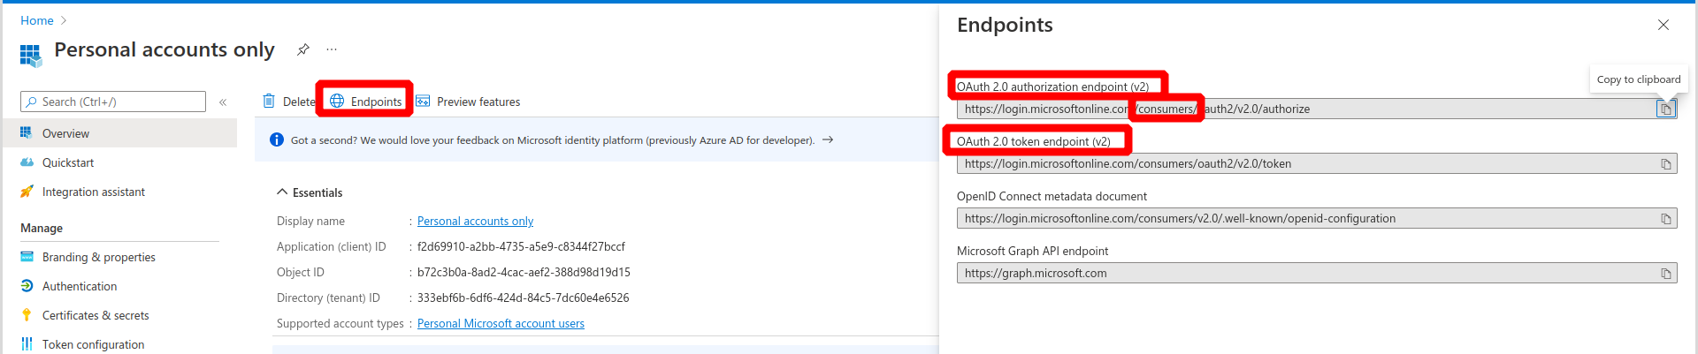The width and height of the screenshot is (1698, 354).
Task: Collapse the Essentials section
Action: 282,192
